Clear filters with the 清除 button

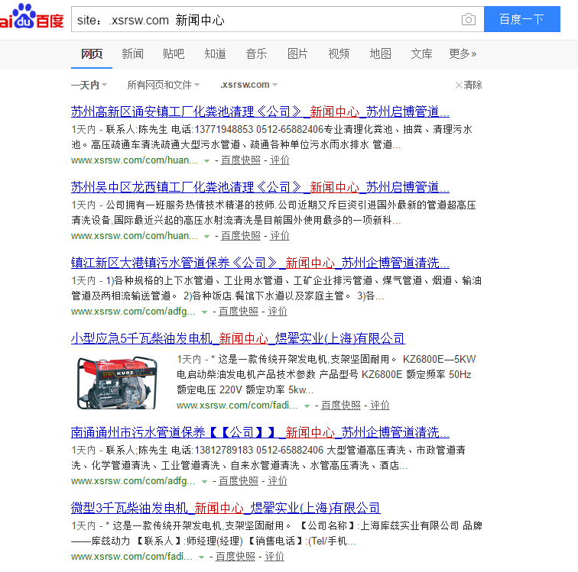coord(469,85)
